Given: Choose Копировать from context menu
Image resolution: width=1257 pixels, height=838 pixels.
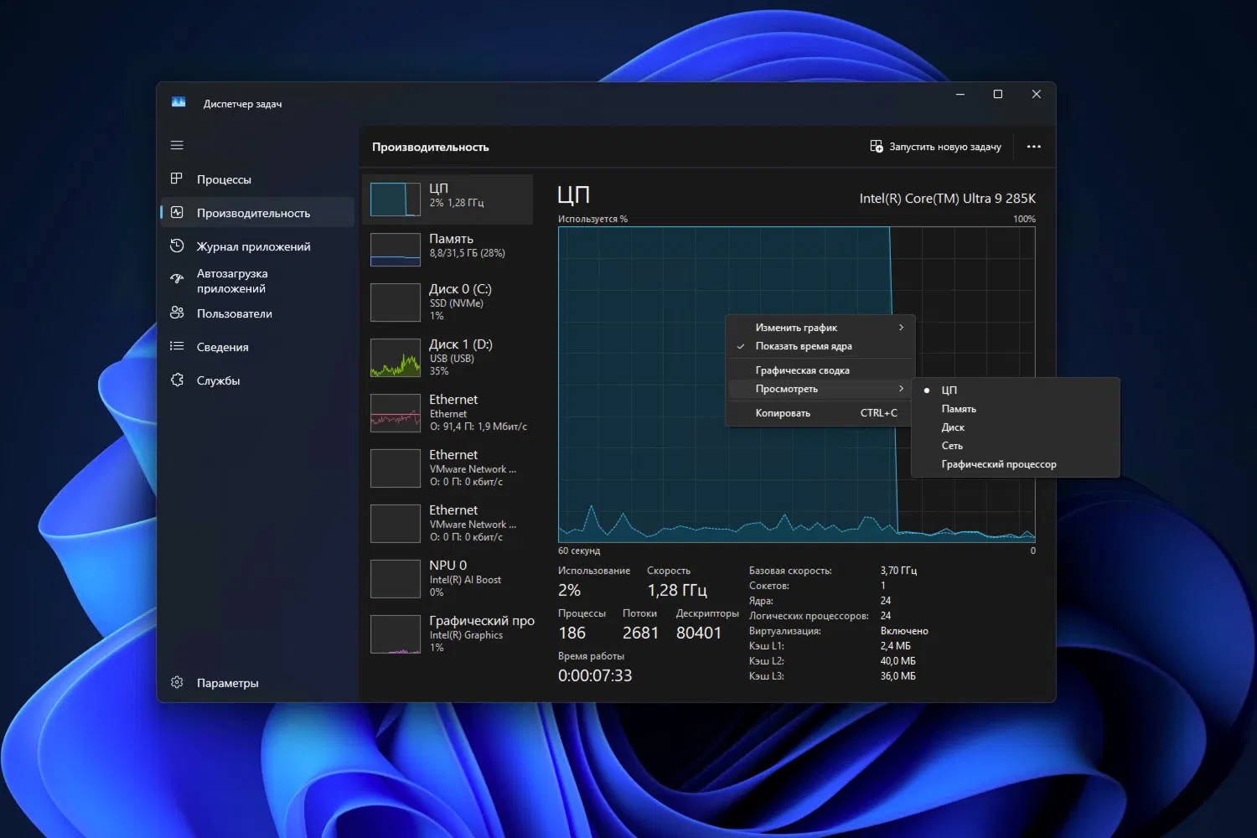Looking at the screenshot, I should click(820, 413).
